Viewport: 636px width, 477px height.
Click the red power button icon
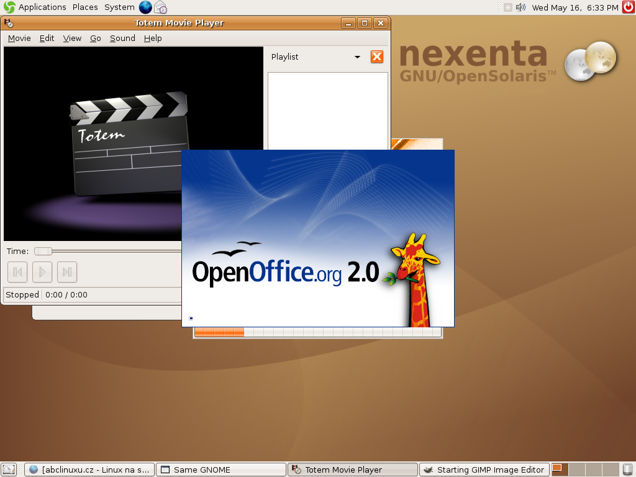(629, 7)
